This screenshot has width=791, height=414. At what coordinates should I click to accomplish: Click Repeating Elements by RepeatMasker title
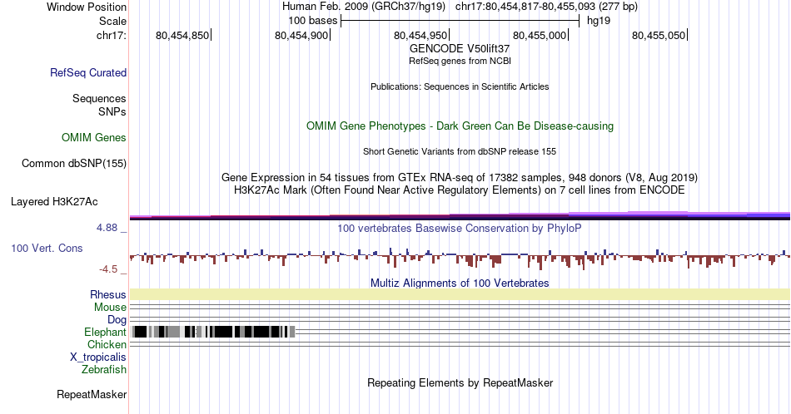point(460,382)
